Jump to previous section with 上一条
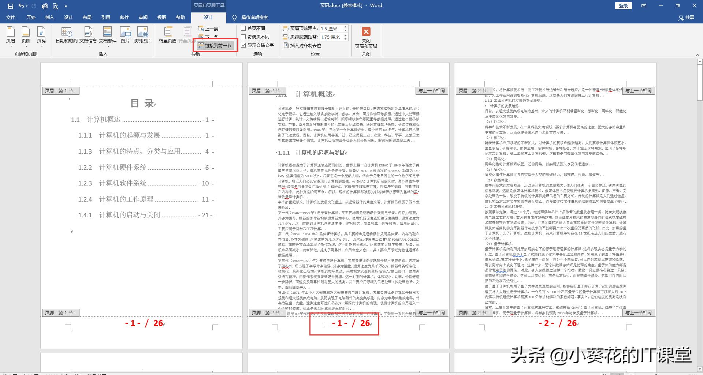Viewport: 703px width, 375px height. pyautogui.click(x=212, y=29)
